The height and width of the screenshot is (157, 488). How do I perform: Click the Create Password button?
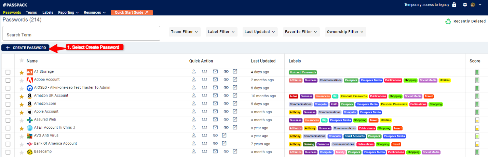tap(26, 48)
